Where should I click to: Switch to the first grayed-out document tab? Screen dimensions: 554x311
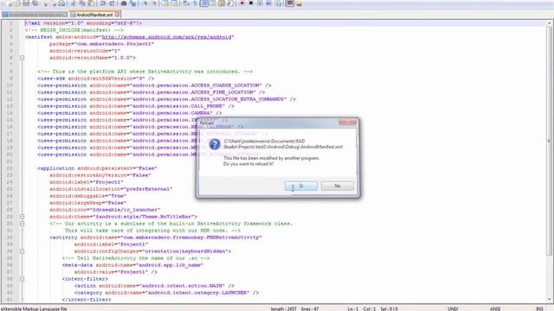[x=35, y=15]
